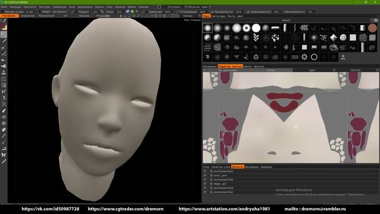Screen dimensions: 380x214
Task: Pick the vertical coil spring alpha
Action: tap(363, 48)
